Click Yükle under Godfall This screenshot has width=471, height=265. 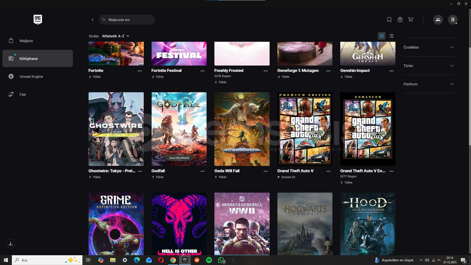tap(157, 177)
